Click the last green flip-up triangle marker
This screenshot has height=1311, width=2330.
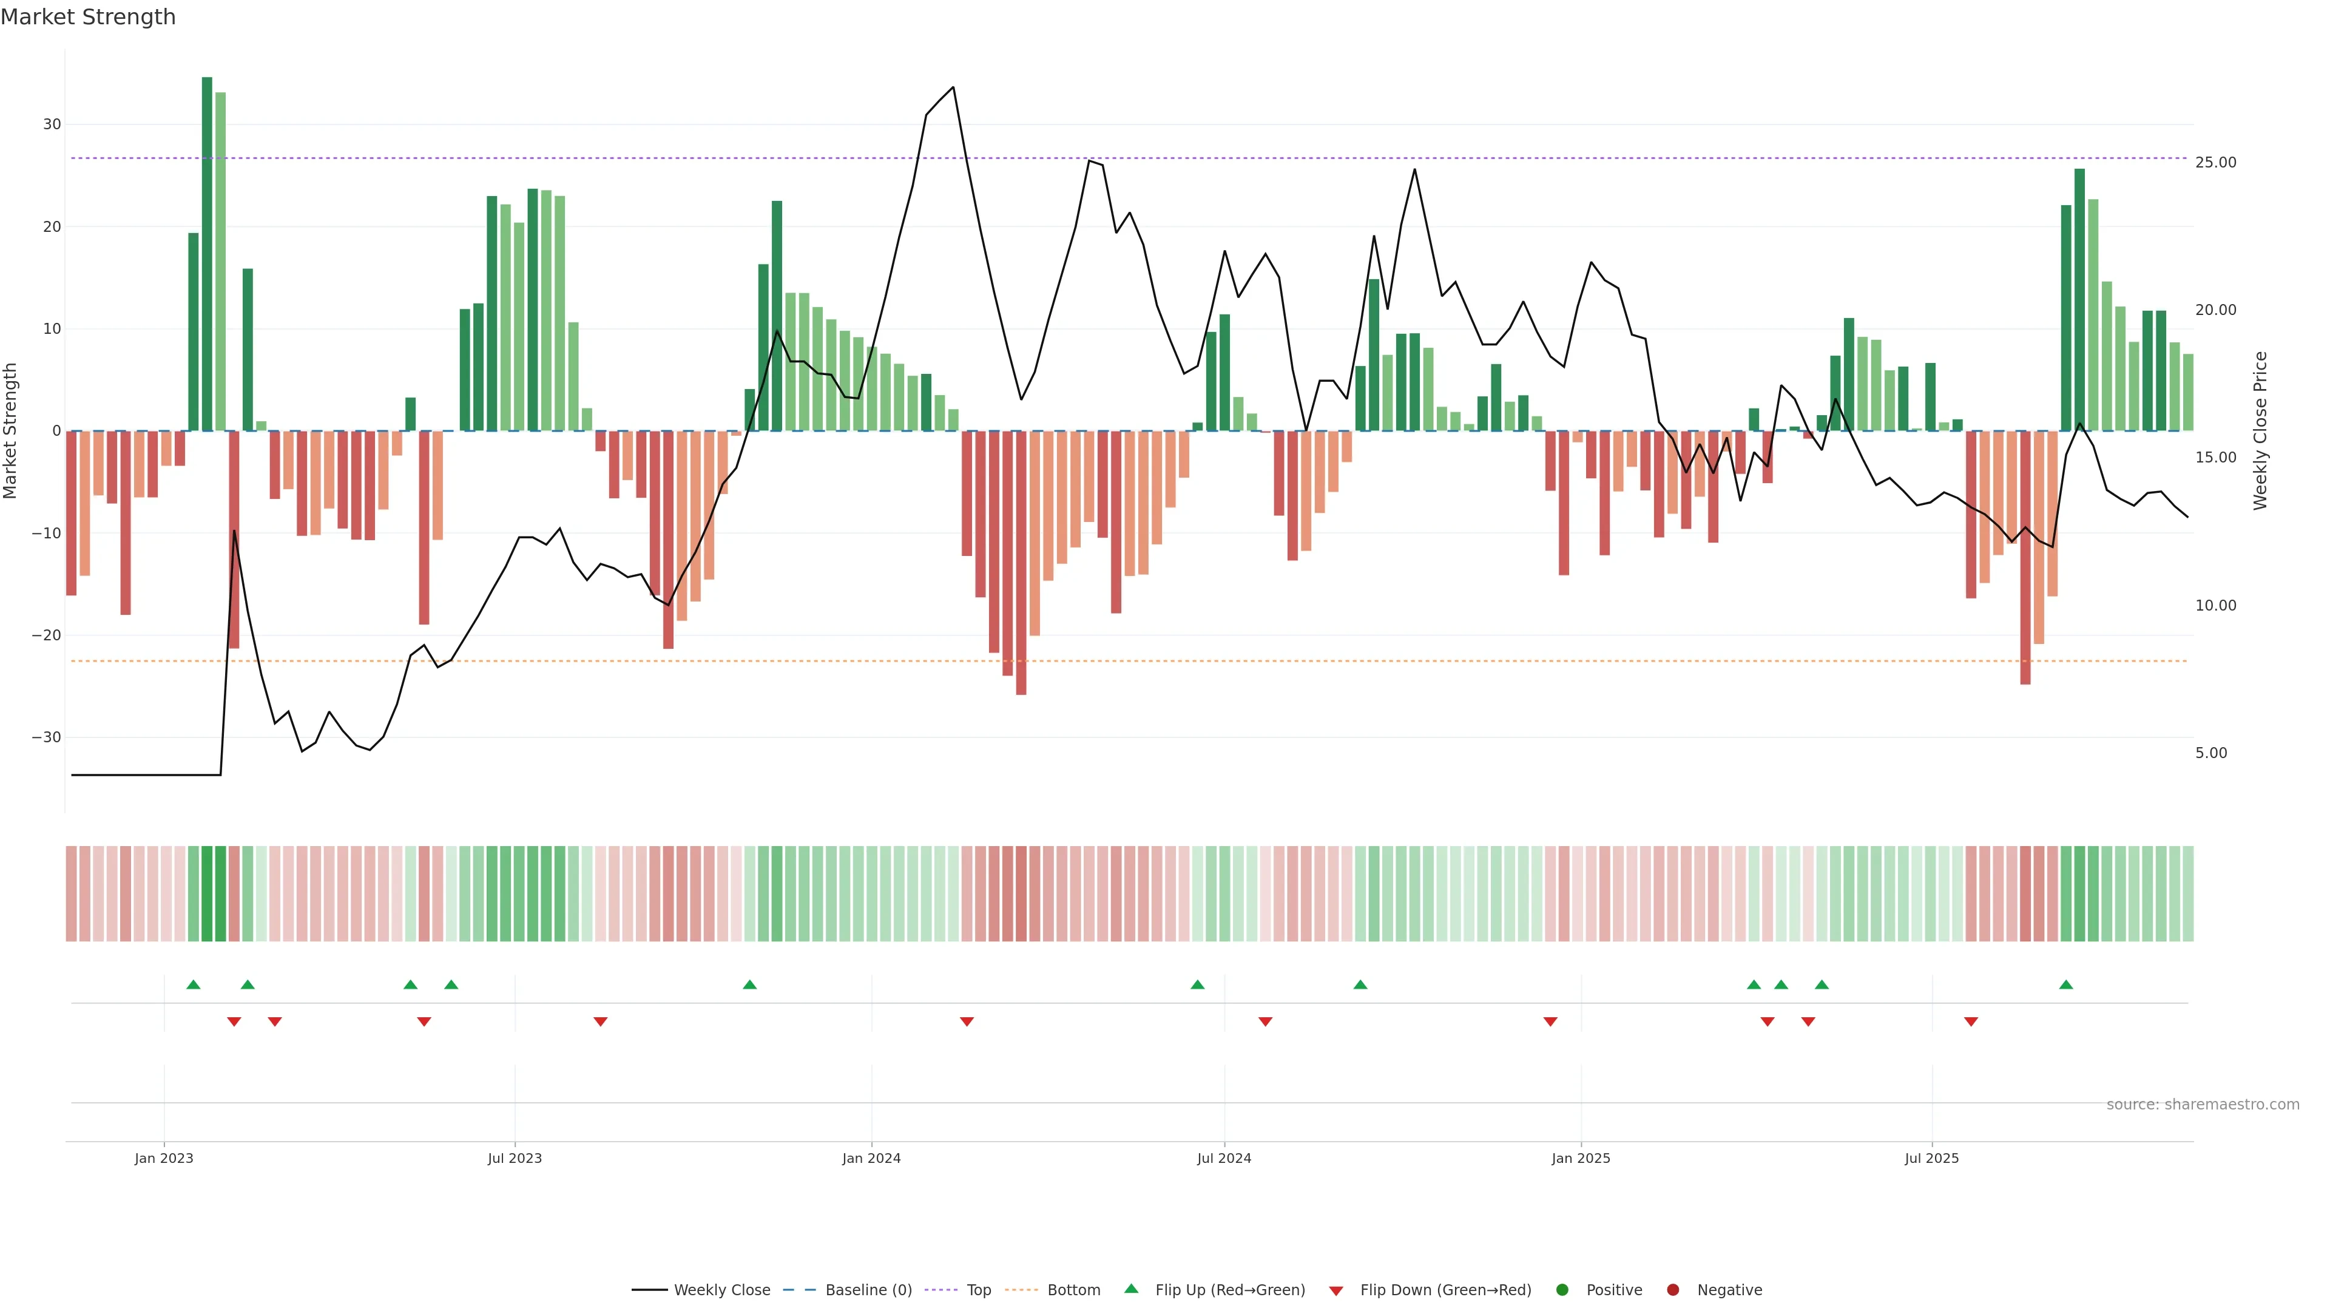pos(2066,984)
